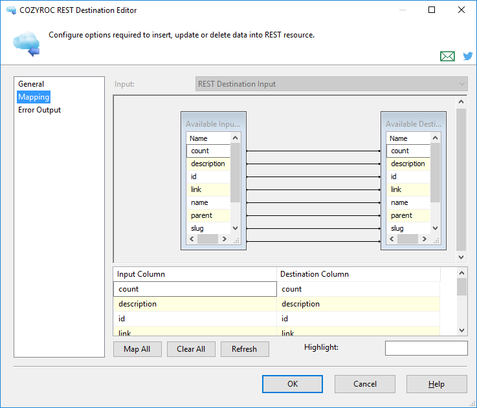Click up arrow of mapping diagram scrollbar
The image size is (477, 408).
pyautogui.click(x=461, y=102)
